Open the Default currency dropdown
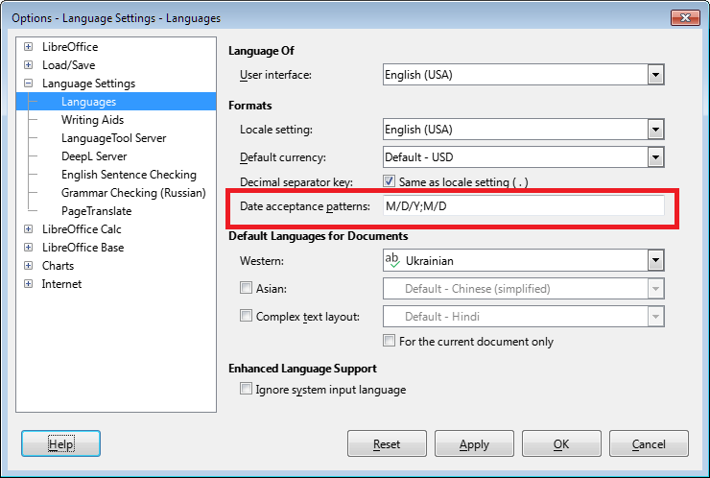Screen dimensions: 710x478 click(655, 157)
